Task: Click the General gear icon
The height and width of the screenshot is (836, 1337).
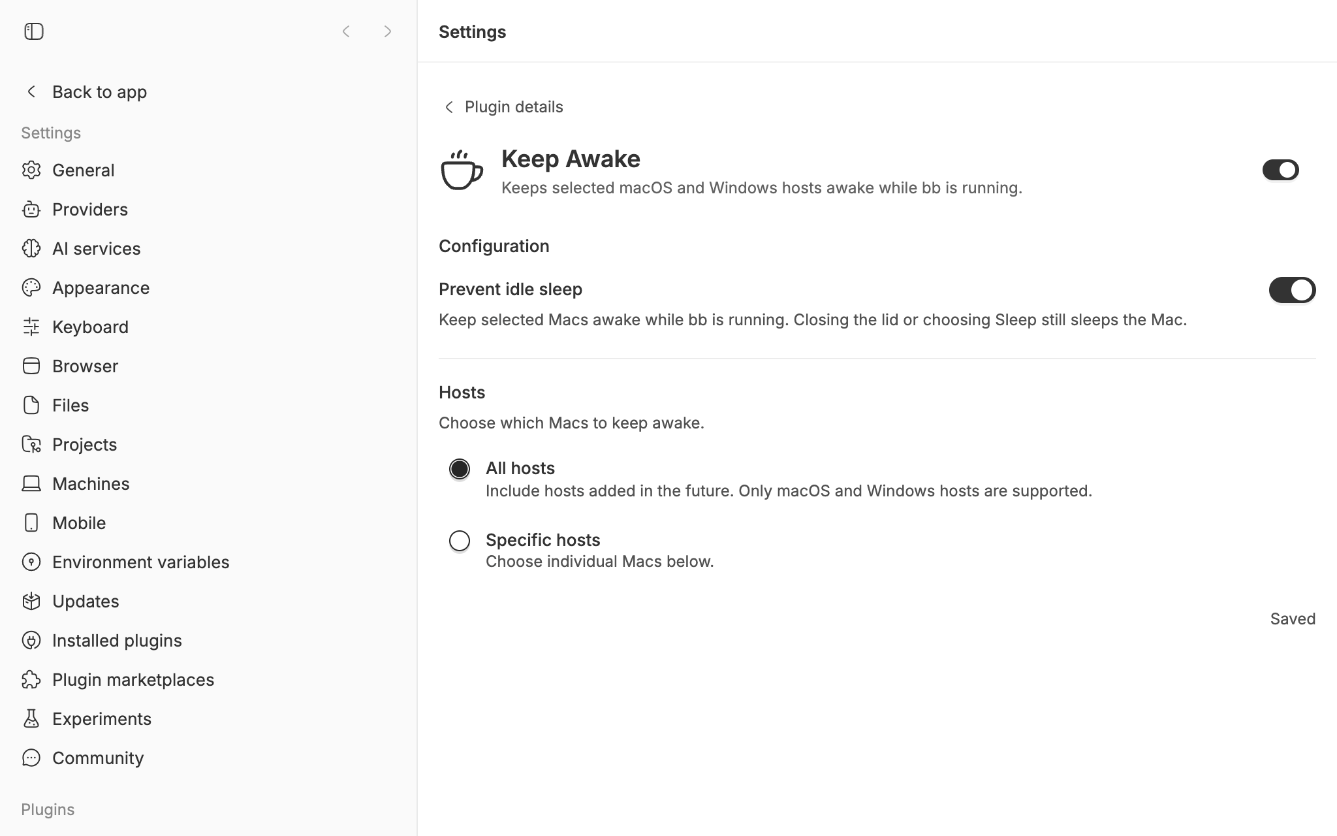Action: [31, 170]
